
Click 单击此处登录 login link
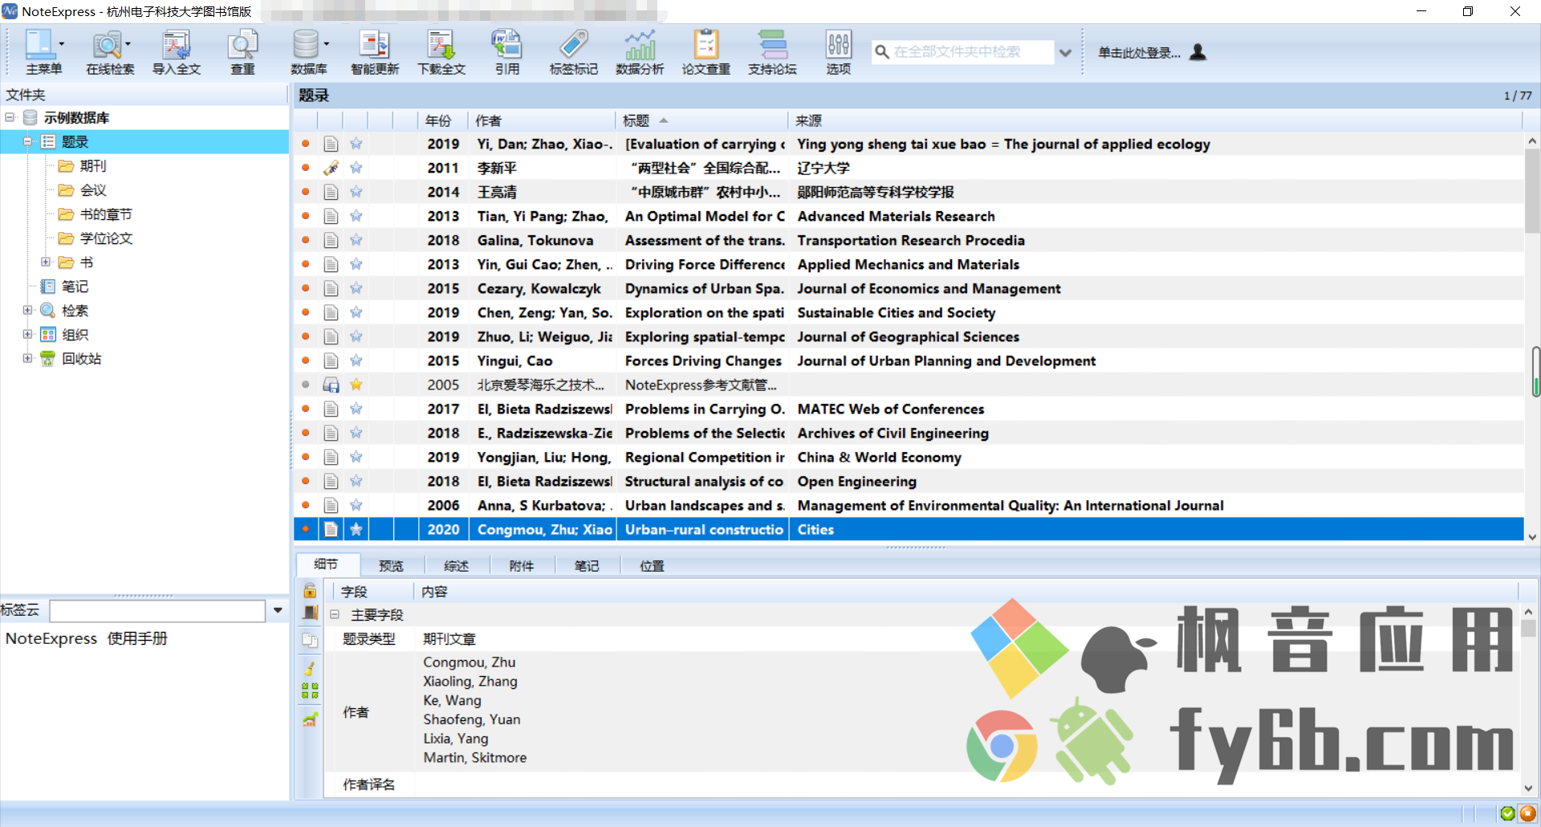click(x=1139, y=53)
